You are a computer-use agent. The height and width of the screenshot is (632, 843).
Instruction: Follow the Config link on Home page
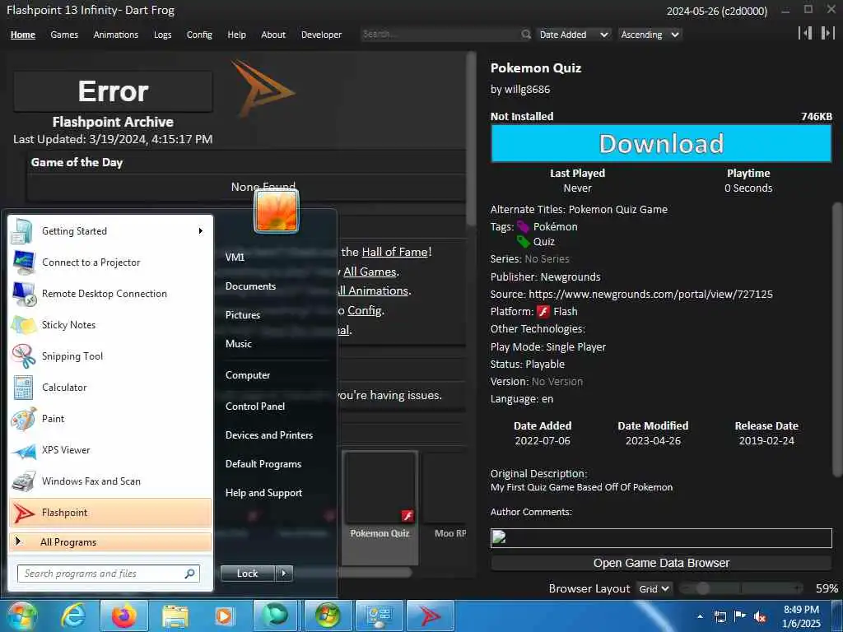coord(365,310)
